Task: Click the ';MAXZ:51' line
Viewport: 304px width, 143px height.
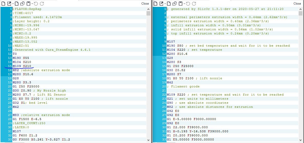Action: tap(21, 46)
